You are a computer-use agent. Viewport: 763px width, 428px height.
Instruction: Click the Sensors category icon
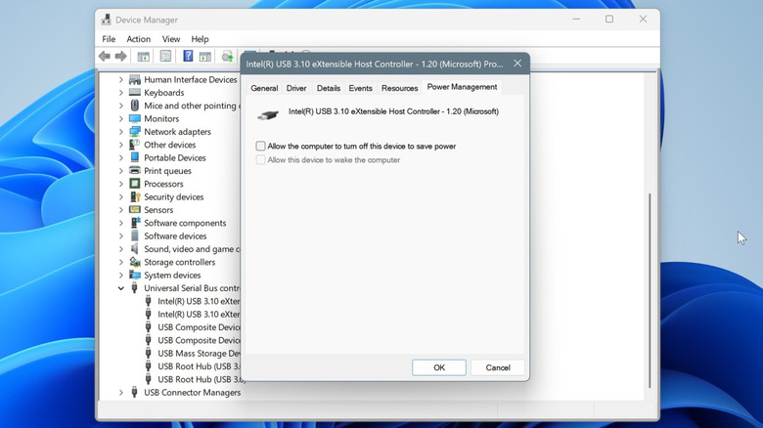[x=135, y=210]
